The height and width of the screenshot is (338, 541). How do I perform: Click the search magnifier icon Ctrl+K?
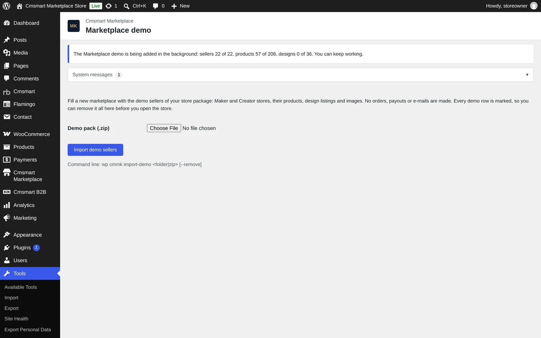click(126, 6)
